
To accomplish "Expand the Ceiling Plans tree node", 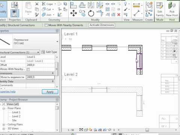I will (x=4, y=124).
